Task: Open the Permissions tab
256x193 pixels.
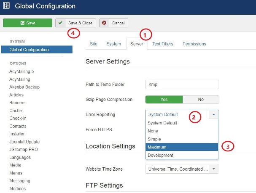Action: point(194,44)
